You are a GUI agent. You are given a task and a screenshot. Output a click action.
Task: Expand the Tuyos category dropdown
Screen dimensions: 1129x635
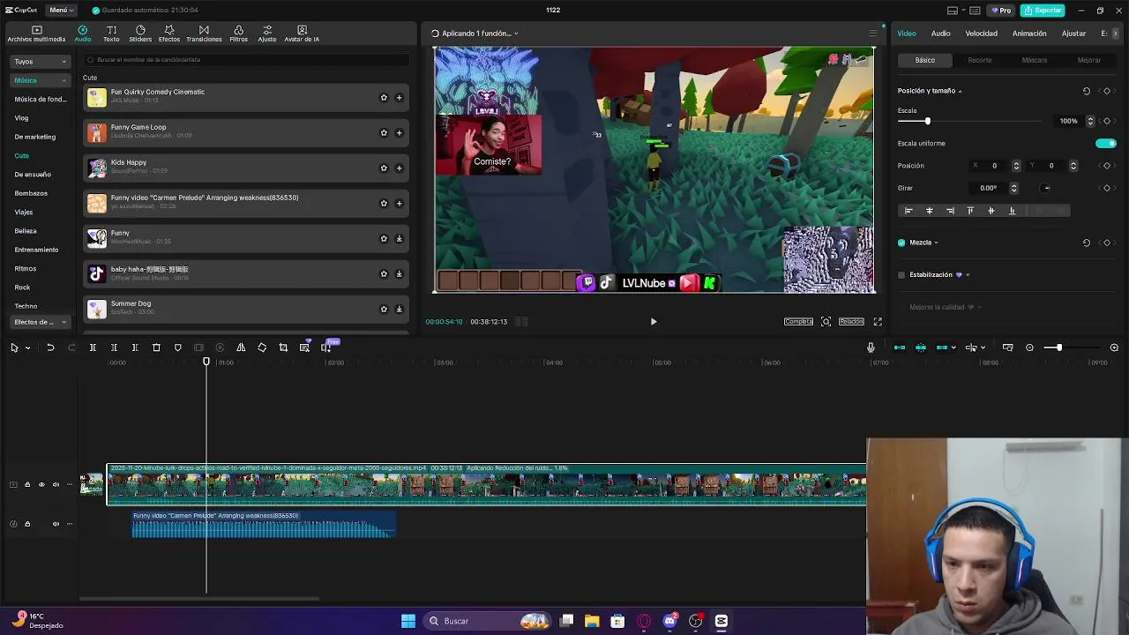pos(40,62)
